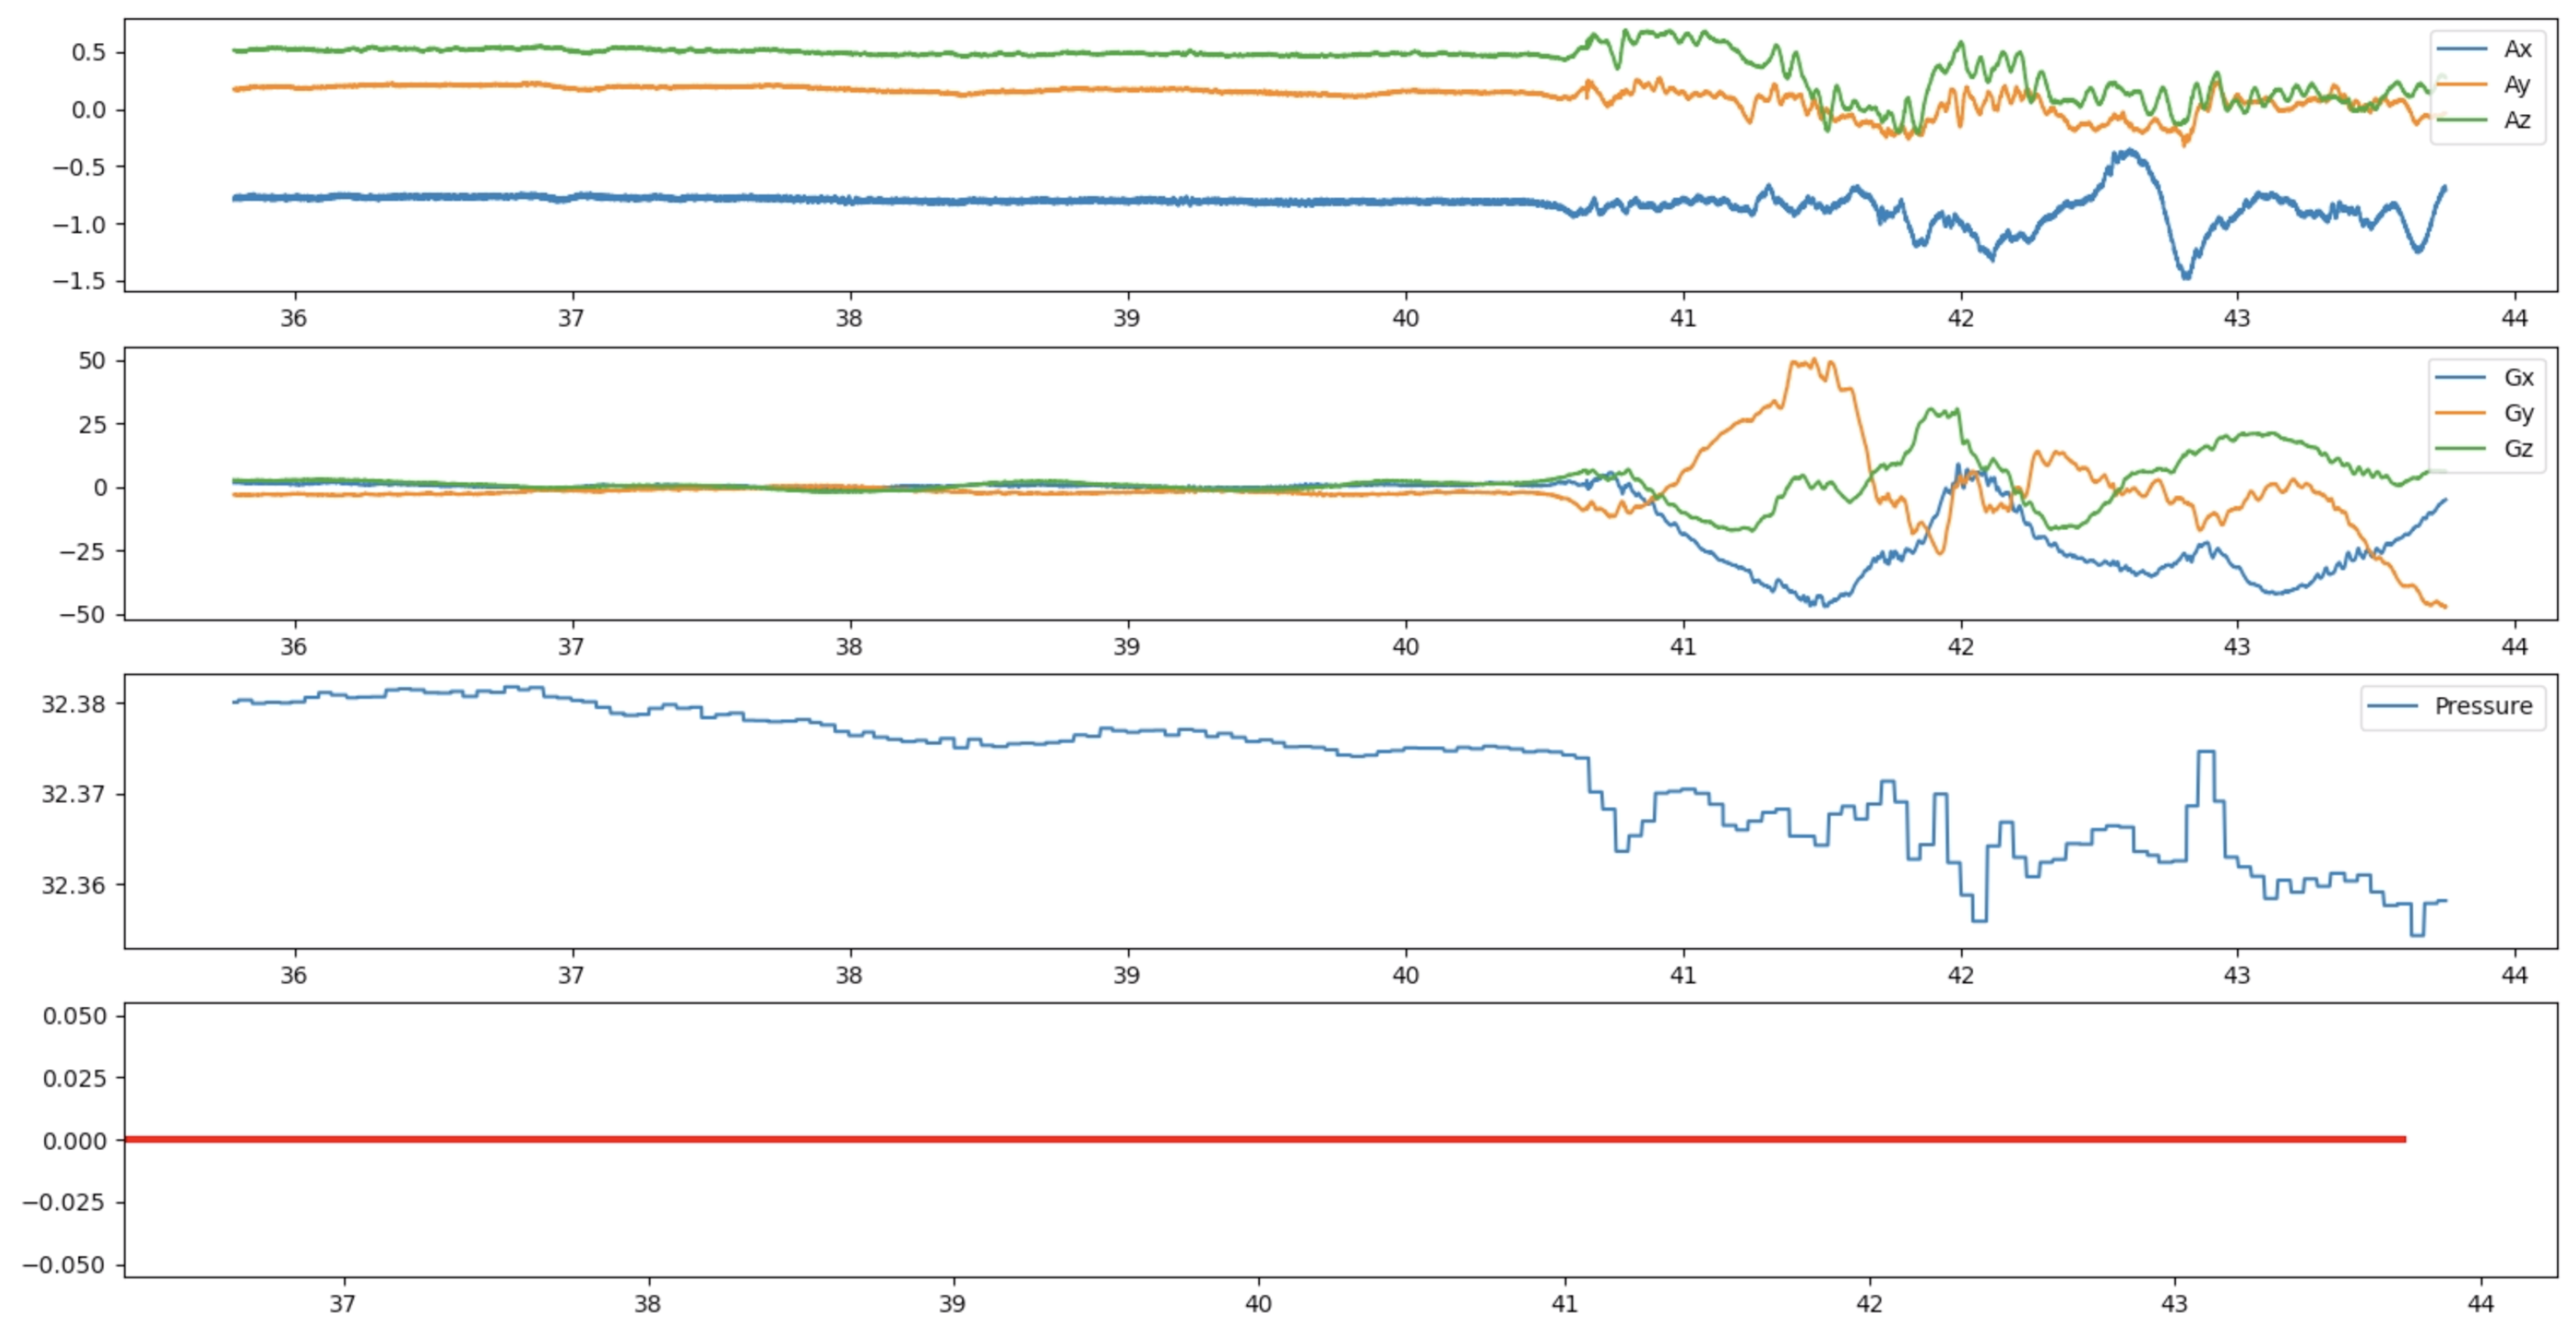Click the 44 x-axis tick on bottom plot
The height and width of the screenshot is (1329, 2576).
[2480, 1304]
